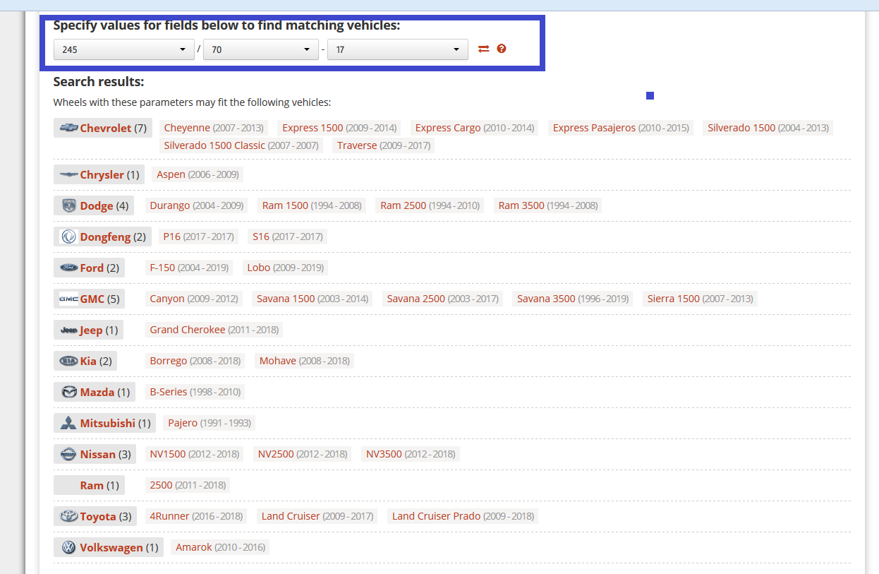
Task: Click the Mazda logo icon
Action: (x=68, y=392)
